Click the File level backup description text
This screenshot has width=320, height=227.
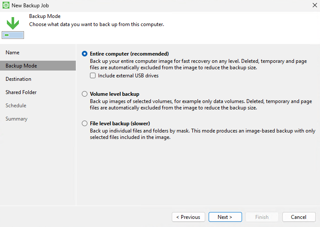click(x=196, y=133)
